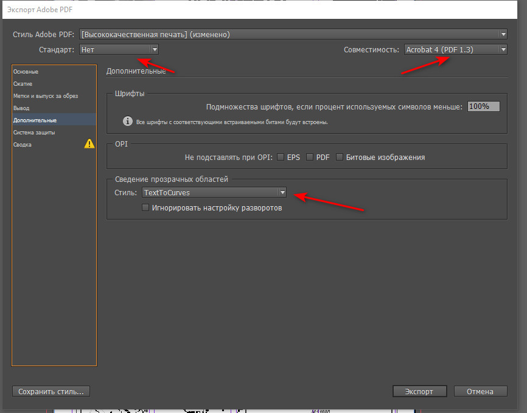The width and height of the screenshot is (527, 413).
Task: Click the Сохранить стиль button
Action: coord(51,391)
